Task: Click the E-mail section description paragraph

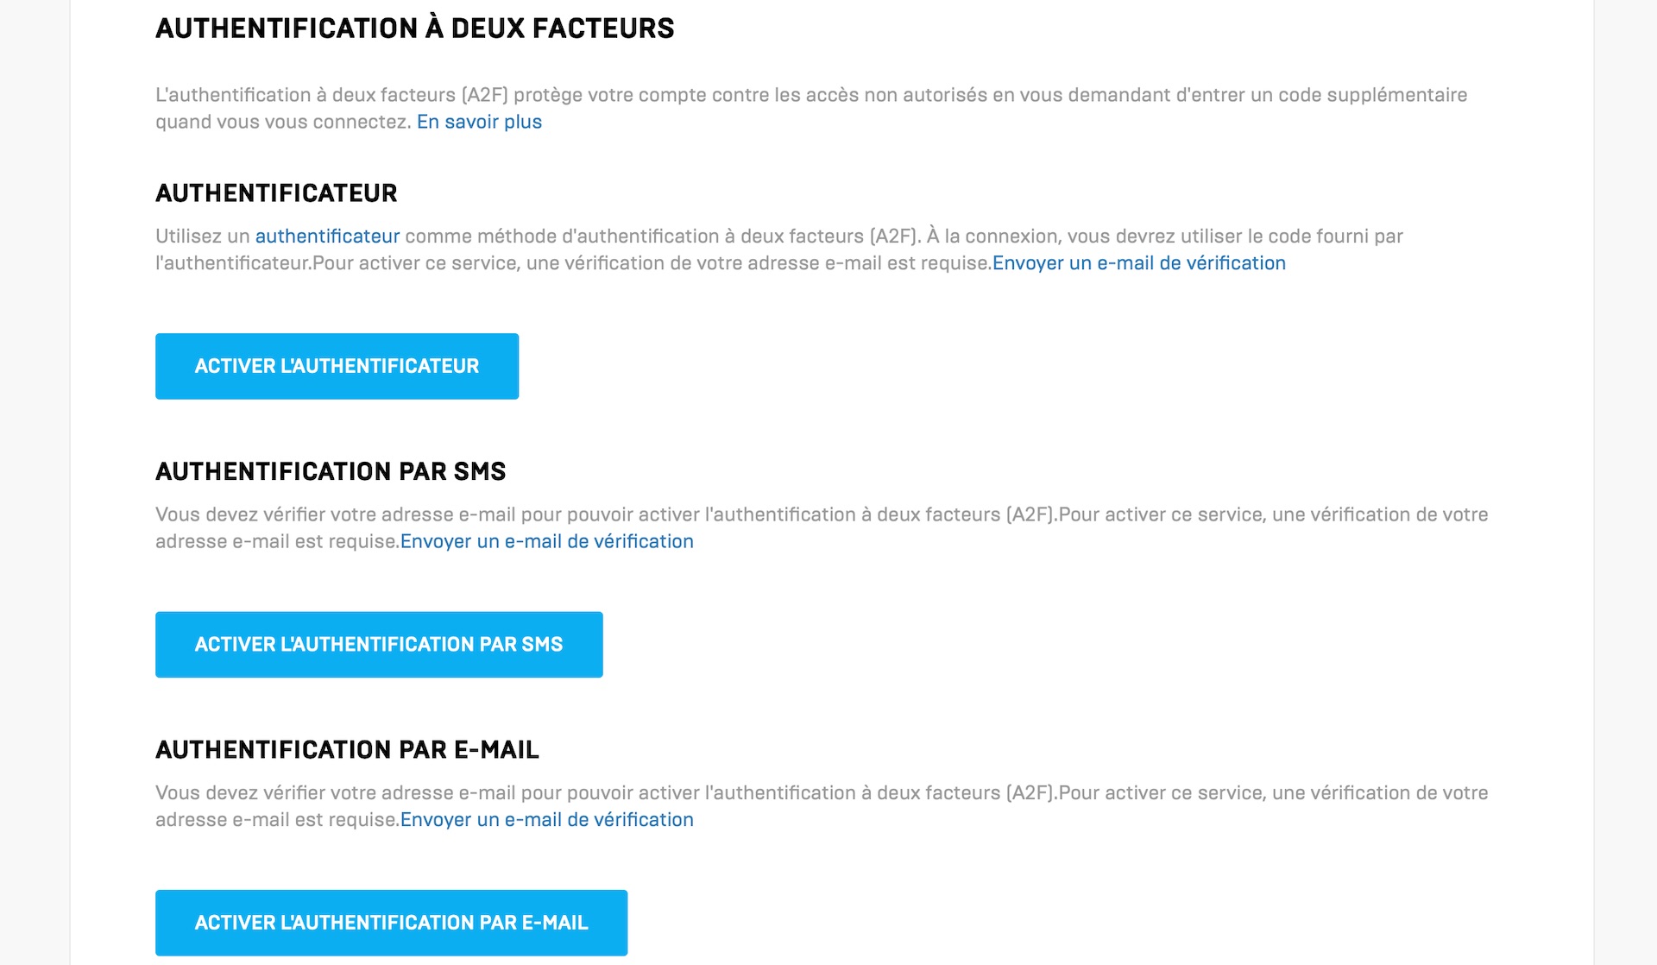Action: (x=822, y=806)
